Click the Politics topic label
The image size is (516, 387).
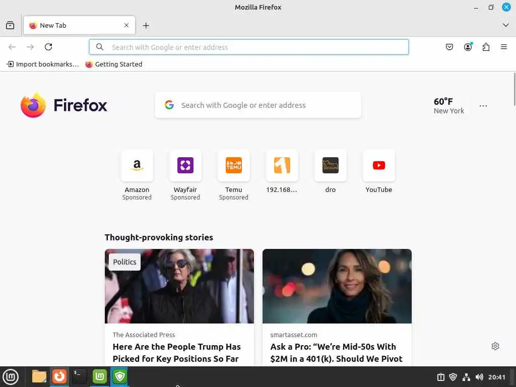pos(125,262)
